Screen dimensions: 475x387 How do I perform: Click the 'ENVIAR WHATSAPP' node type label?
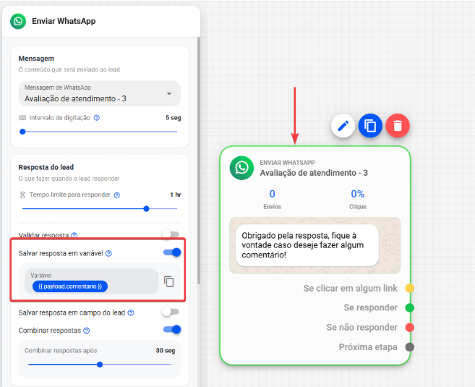[x=287, y=163]
